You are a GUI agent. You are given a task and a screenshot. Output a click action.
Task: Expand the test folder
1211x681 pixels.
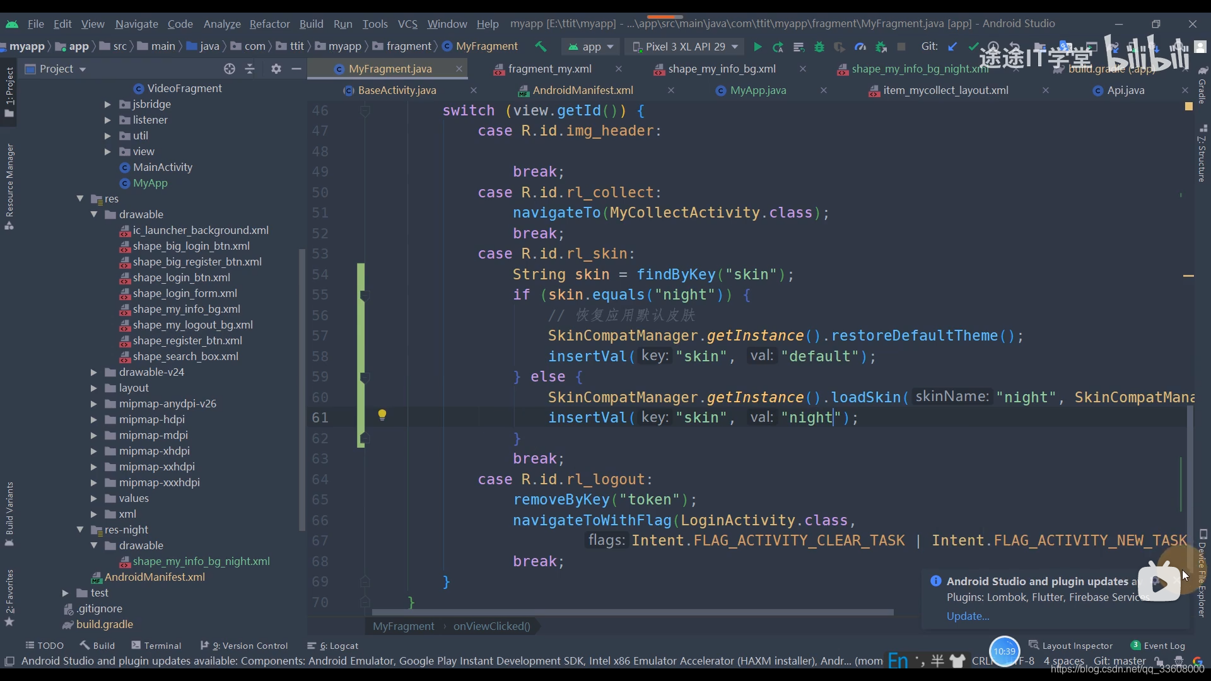65,593
